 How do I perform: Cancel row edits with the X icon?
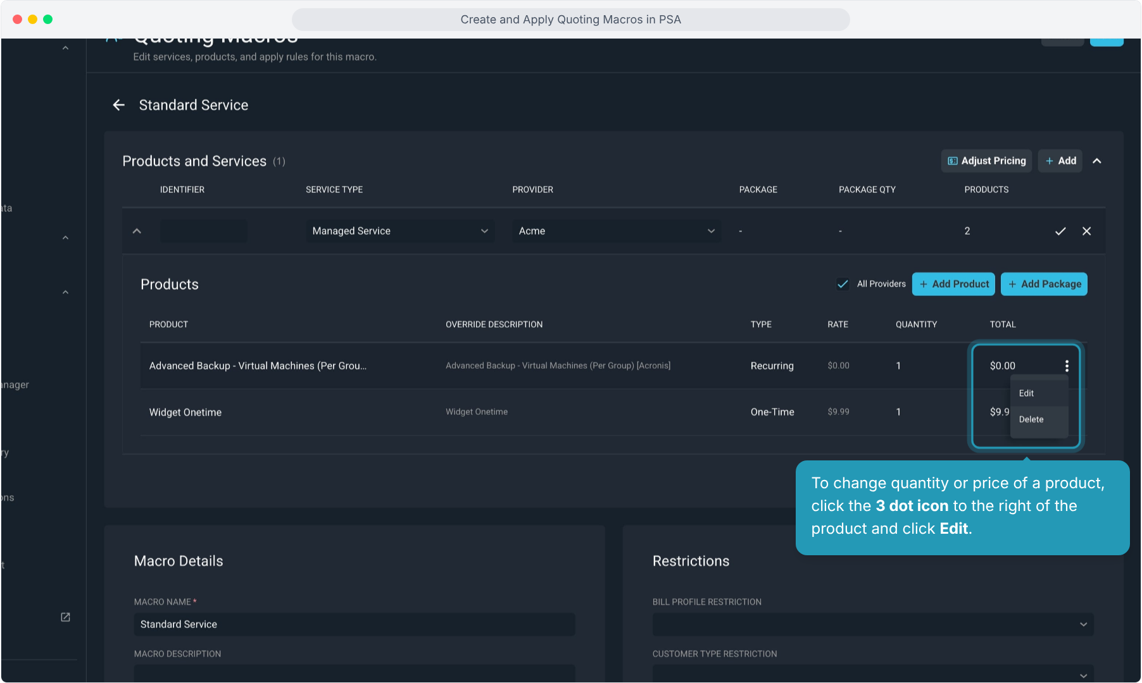click(1086, 231)
